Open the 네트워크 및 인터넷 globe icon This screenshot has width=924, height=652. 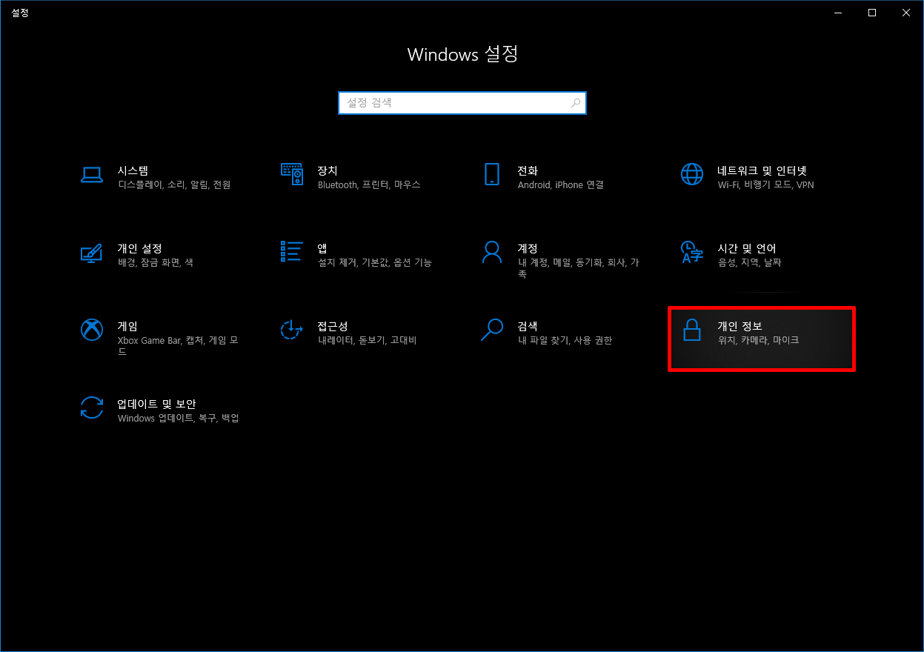click(692, 174)
